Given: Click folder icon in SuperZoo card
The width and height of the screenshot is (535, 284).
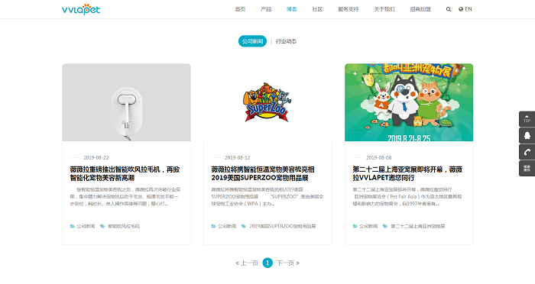Looking at the screenshot, I should pyautogui.click(x=213, y=226).
